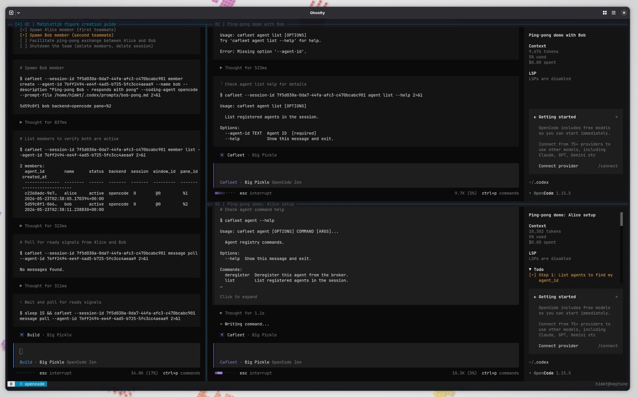
Task: Dismiss Getting started card in Alice setup sidebar
Action: (x=617, y=297)
